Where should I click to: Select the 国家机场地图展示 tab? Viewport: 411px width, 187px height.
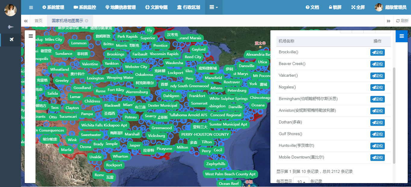pos(70,21)
